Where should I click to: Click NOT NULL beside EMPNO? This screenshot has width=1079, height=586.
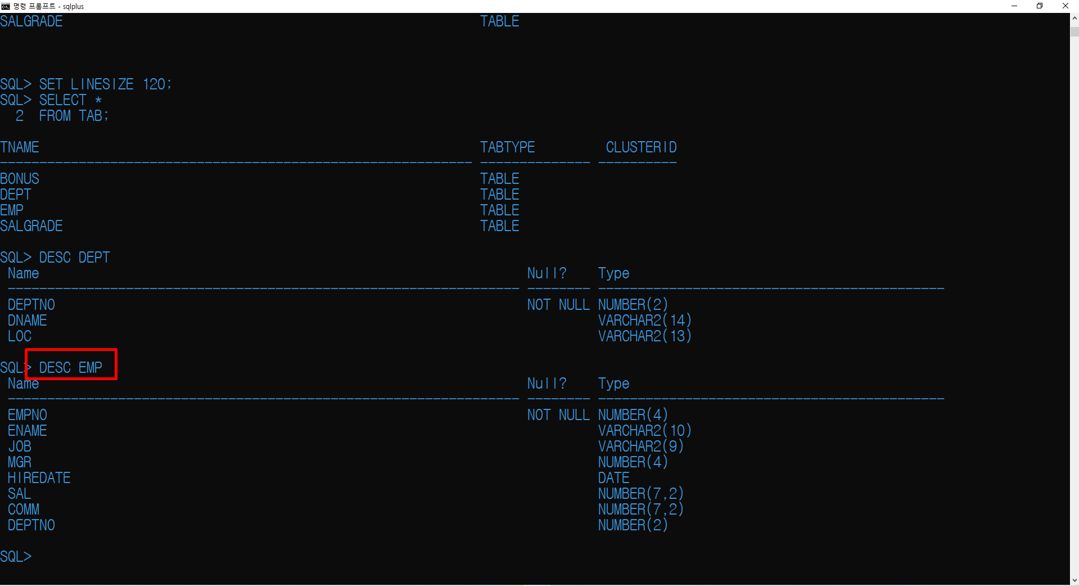pyautogui.click(x=558, y=415)
